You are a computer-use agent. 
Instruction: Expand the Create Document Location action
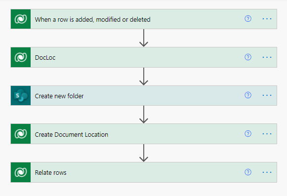tap(144, 134)
